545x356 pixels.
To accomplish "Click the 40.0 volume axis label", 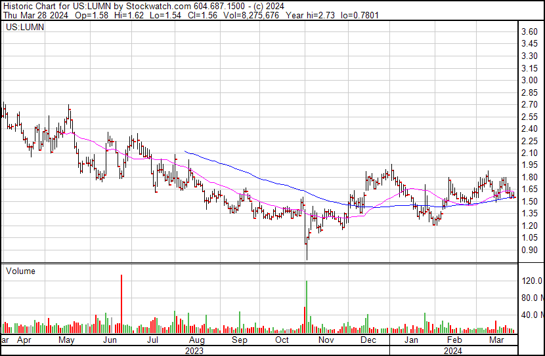I will coord(531,315).
